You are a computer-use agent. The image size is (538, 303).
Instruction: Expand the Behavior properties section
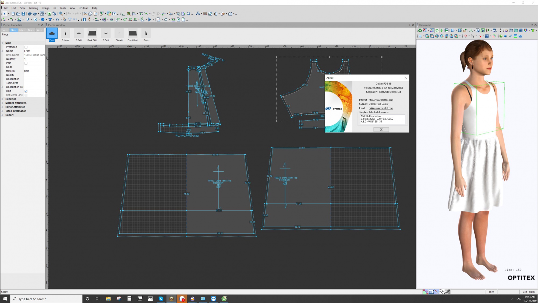tap(2, 99)
